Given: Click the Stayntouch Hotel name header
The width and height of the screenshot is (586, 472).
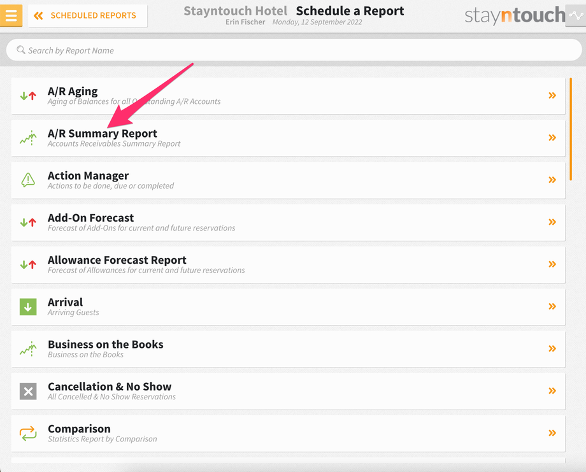Looking at the screenshot, I should coord(236,11).
